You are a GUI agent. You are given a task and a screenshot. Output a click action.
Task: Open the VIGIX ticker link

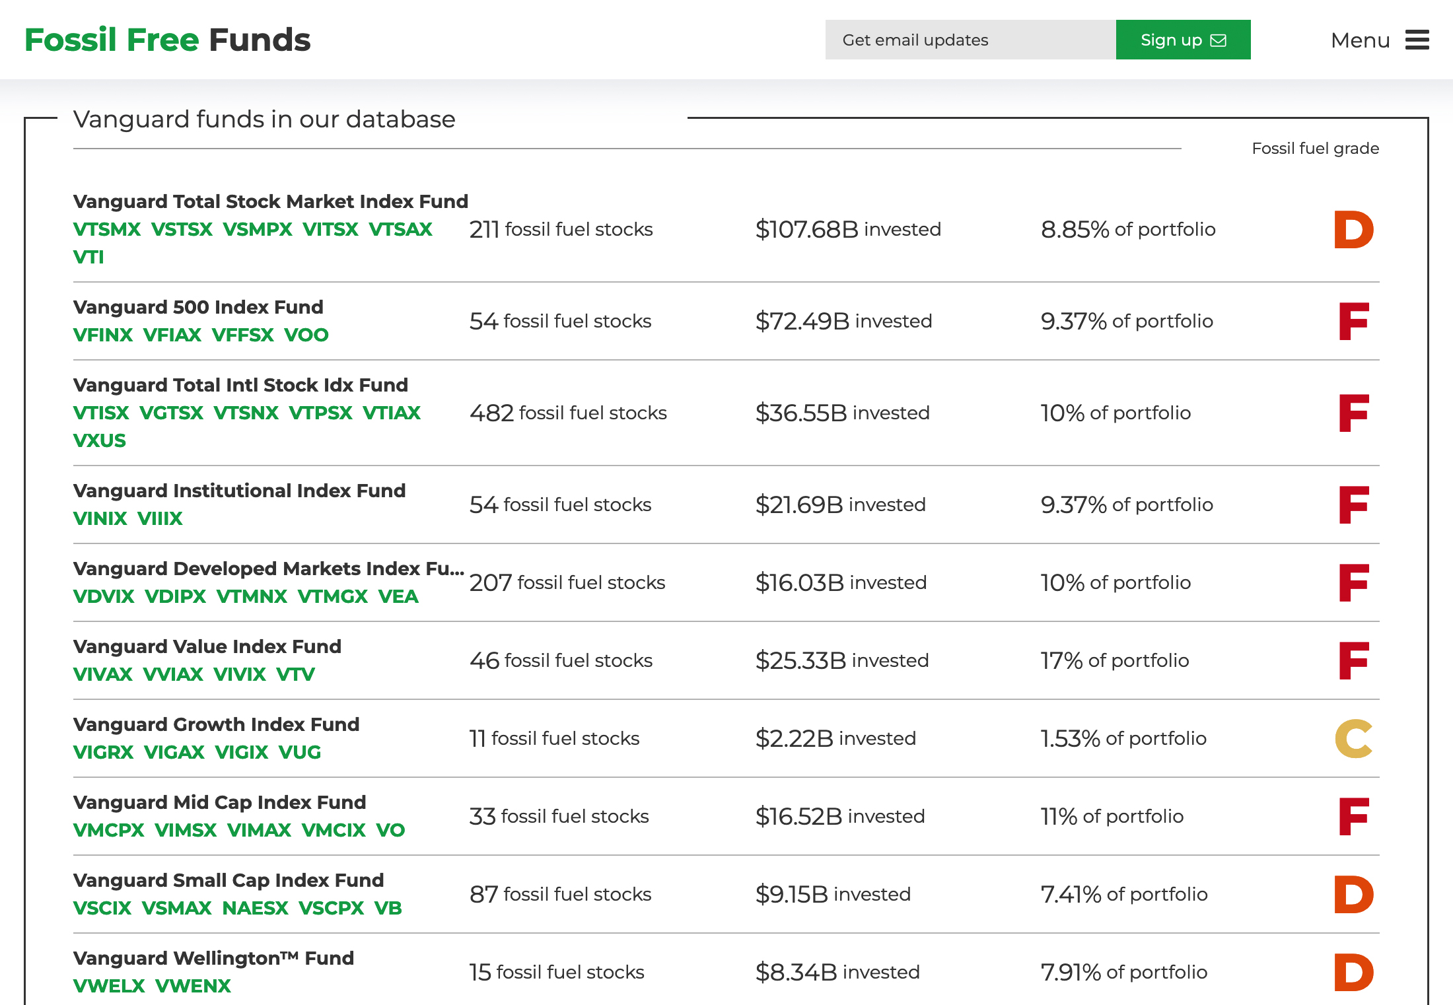(x=242, y=752)
